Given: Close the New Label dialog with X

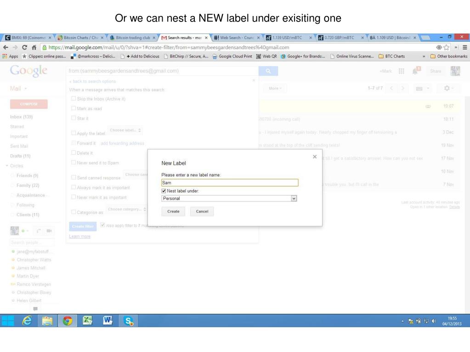Looking at the screenshot, I should [315, 156].
